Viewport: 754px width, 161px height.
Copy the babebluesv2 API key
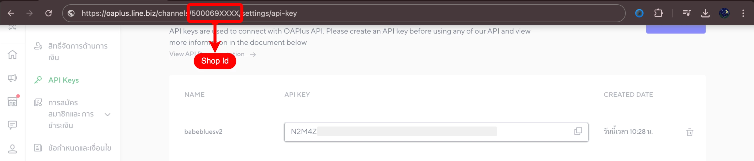[578, 131]
